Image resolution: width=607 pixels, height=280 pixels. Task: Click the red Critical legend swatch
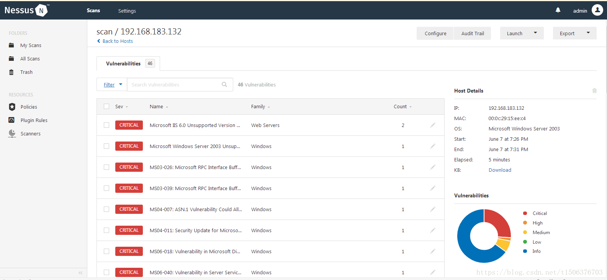click(525, 213)
